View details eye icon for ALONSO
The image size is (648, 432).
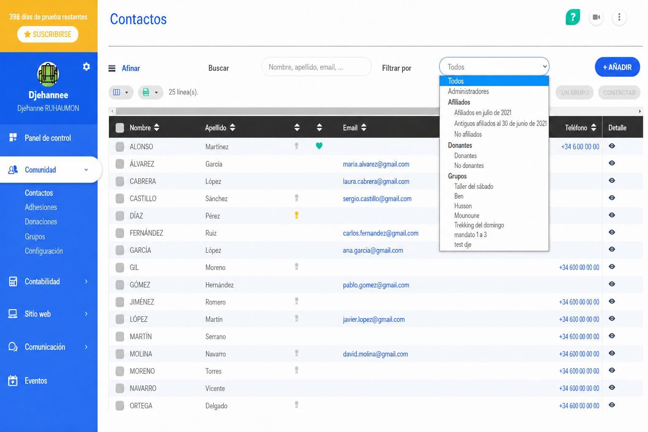(x=612, y=146)
